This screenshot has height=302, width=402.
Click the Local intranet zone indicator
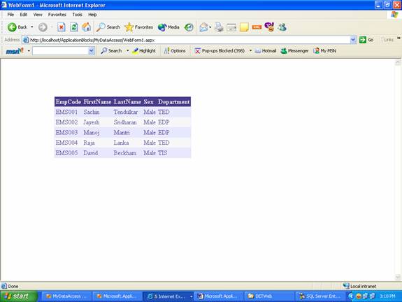tap(359, 286)
